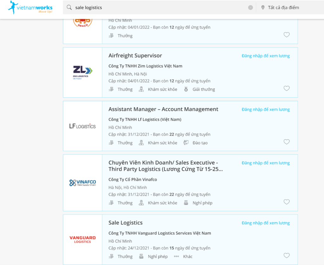This screenshot has height=265, width=324.
Task: Click 'Giải thưởng' benefit label
Action: pos(204,89)
